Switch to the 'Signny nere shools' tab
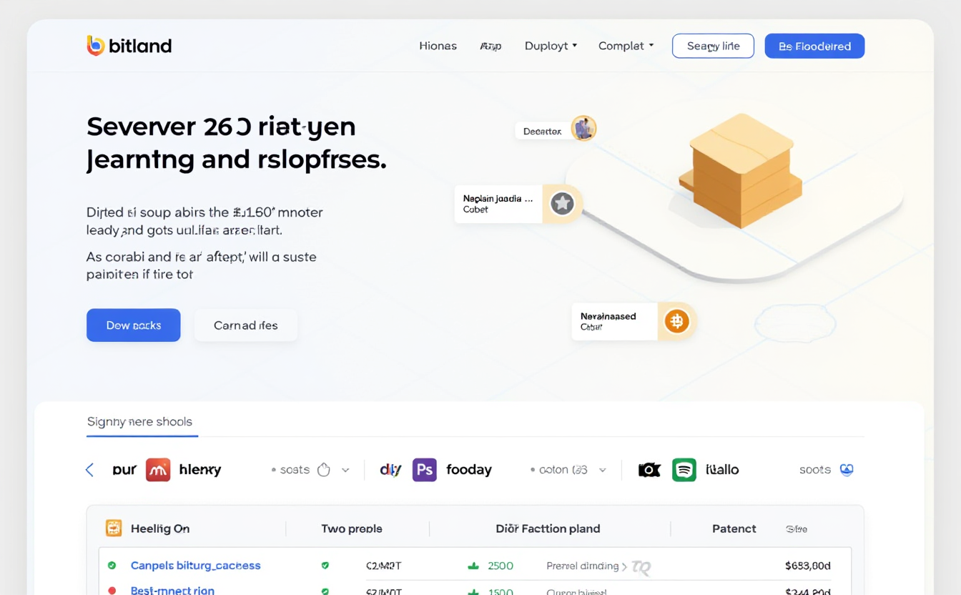Screen dimensions: 961x595 139,422
